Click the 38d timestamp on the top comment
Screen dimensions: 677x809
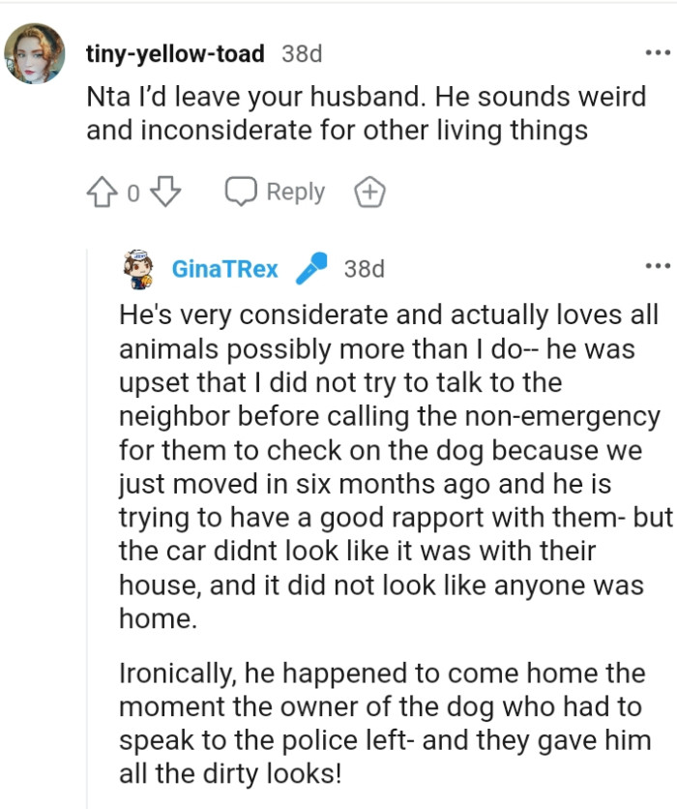click(301, 54)
